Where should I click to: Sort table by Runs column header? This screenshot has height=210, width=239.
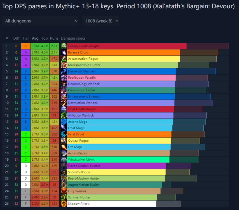tap(54, 38)
